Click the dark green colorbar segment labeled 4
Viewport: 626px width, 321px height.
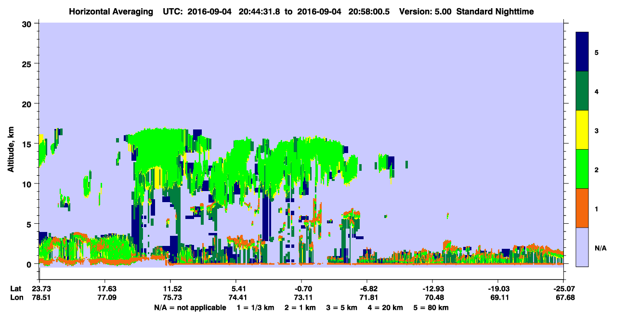pyautogui.click(x=582, y=91)
